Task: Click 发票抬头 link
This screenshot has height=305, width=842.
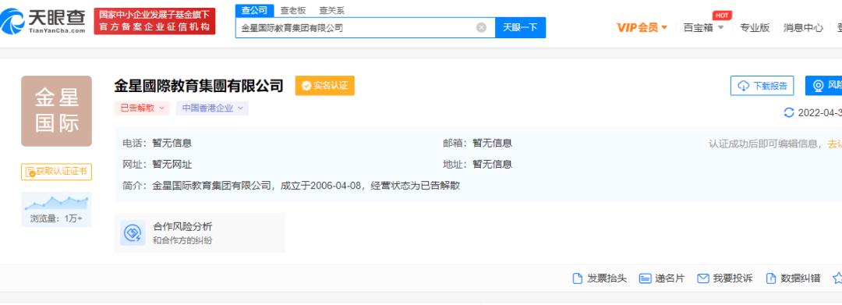Action: pyautogui.click(x=607, y=278)
